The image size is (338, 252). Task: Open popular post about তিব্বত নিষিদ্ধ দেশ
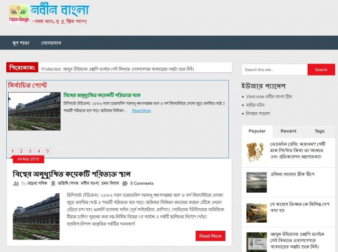(x=300, y=207)
